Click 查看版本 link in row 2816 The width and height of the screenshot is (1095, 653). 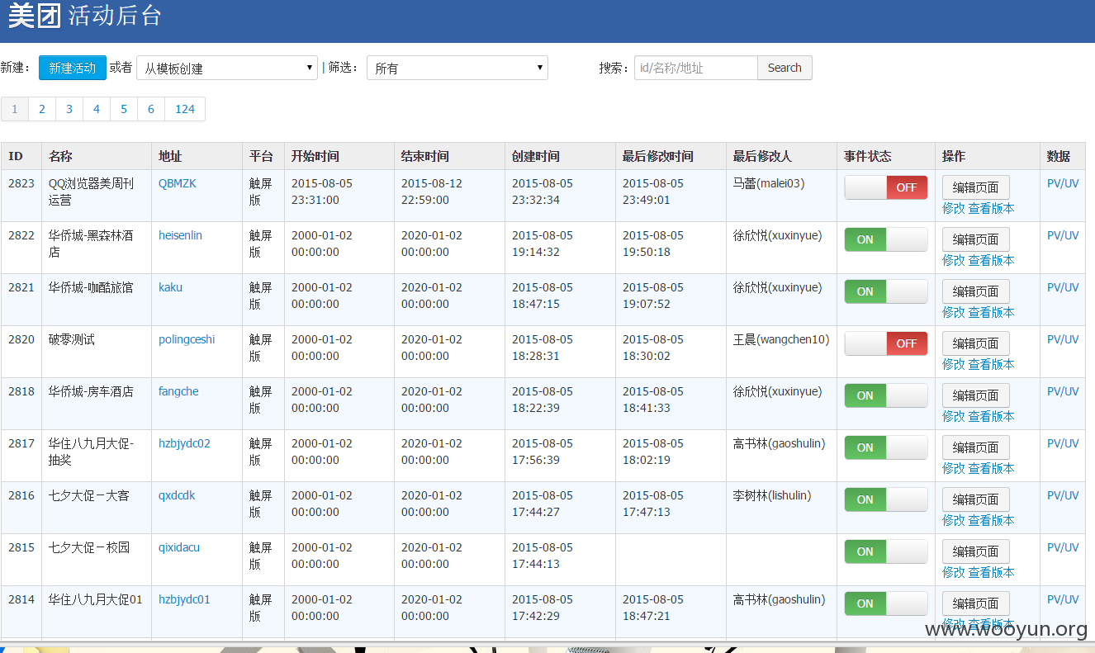(992, 520)
